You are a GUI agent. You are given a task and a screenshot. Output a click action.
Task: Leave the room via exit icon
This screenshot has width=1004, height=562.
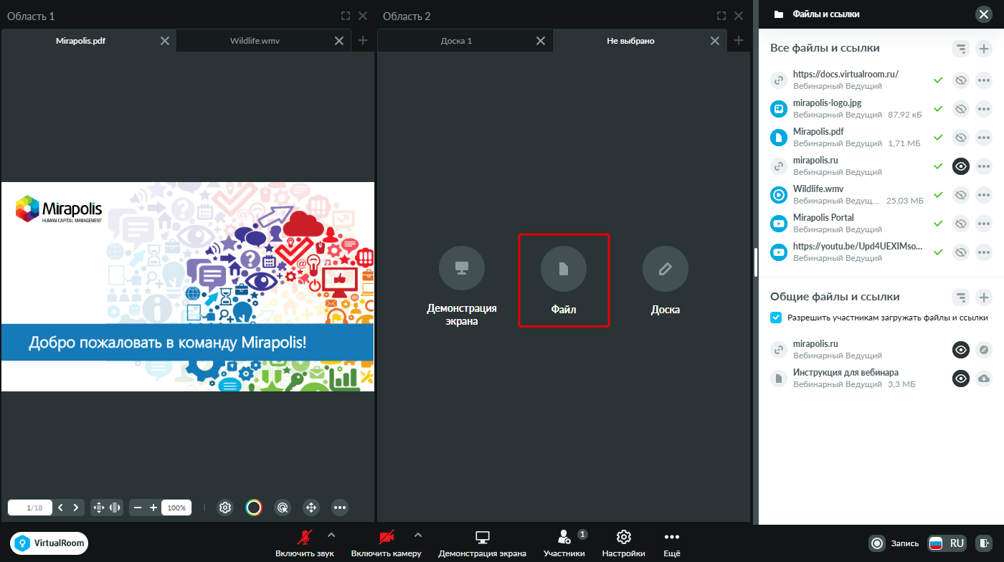(985, 543)
